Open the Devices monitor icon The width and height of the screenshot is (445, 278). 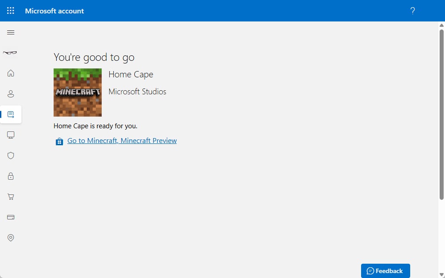tap(11, 135)
